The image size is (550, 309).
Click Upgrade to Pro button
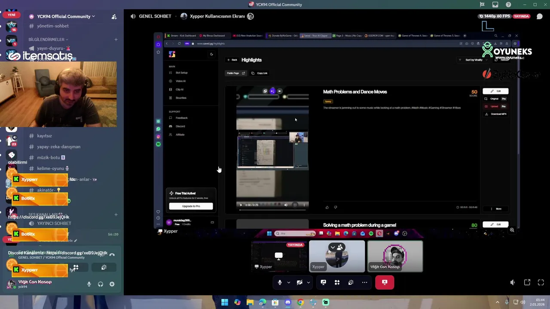(x=191, y=206)
